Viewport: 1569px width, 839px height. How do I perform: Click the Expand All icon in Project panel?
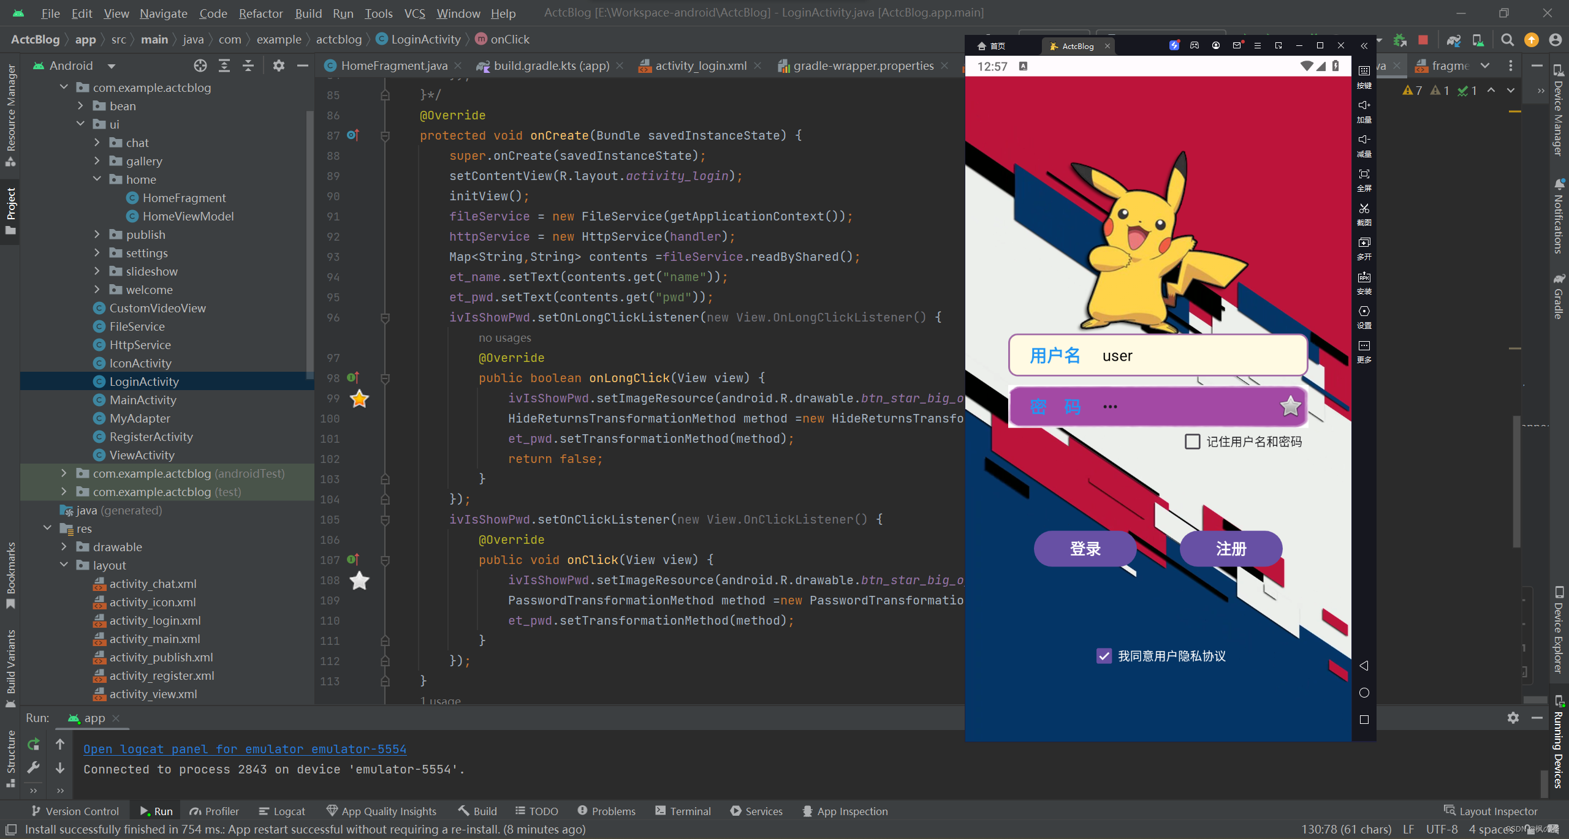pyautogui.click(x=224, y=66)
